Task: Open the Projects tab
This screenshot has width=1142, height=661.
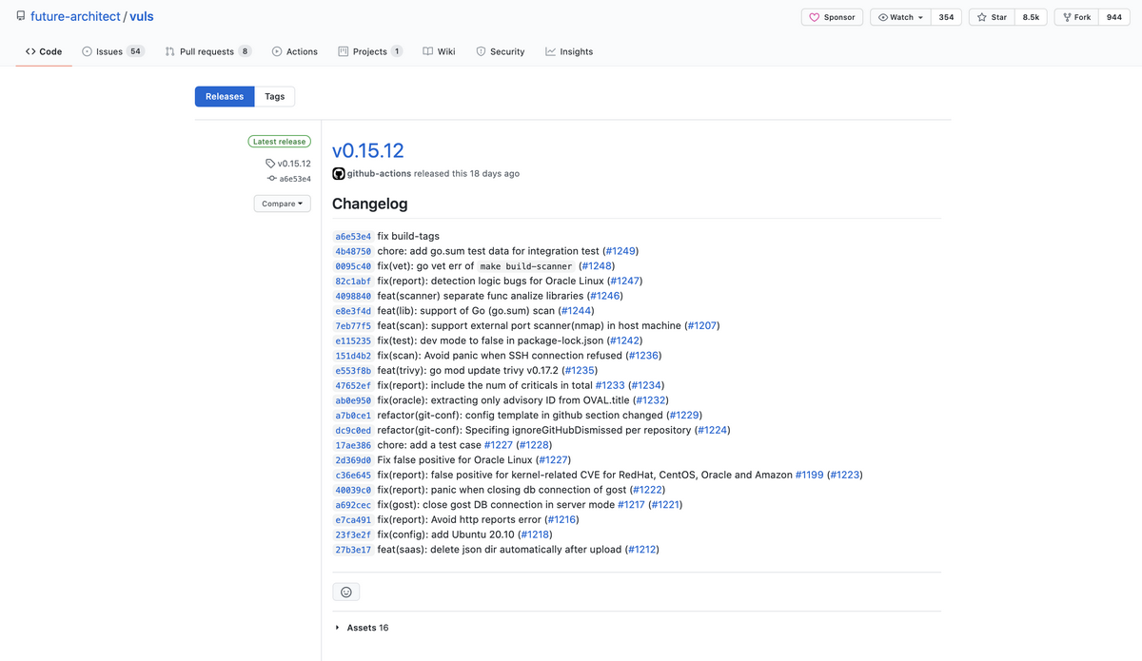Action: pos(370,51)
